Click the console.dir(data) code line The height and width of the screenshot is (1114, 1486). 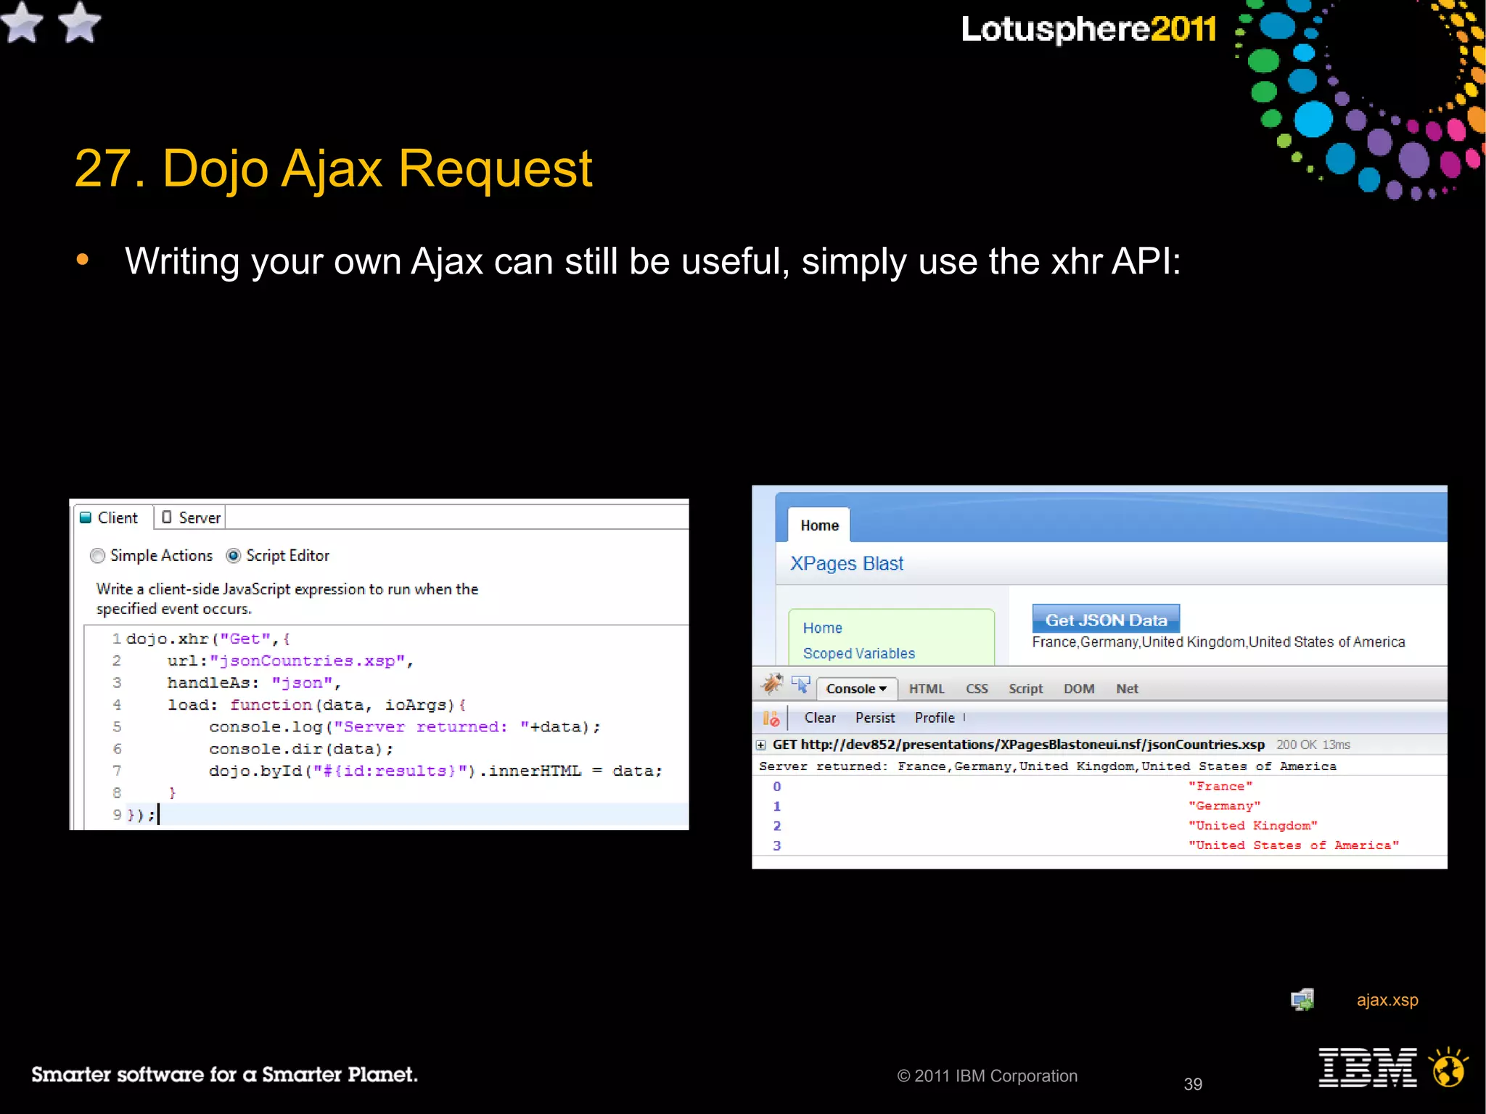(x=301, y=749)
